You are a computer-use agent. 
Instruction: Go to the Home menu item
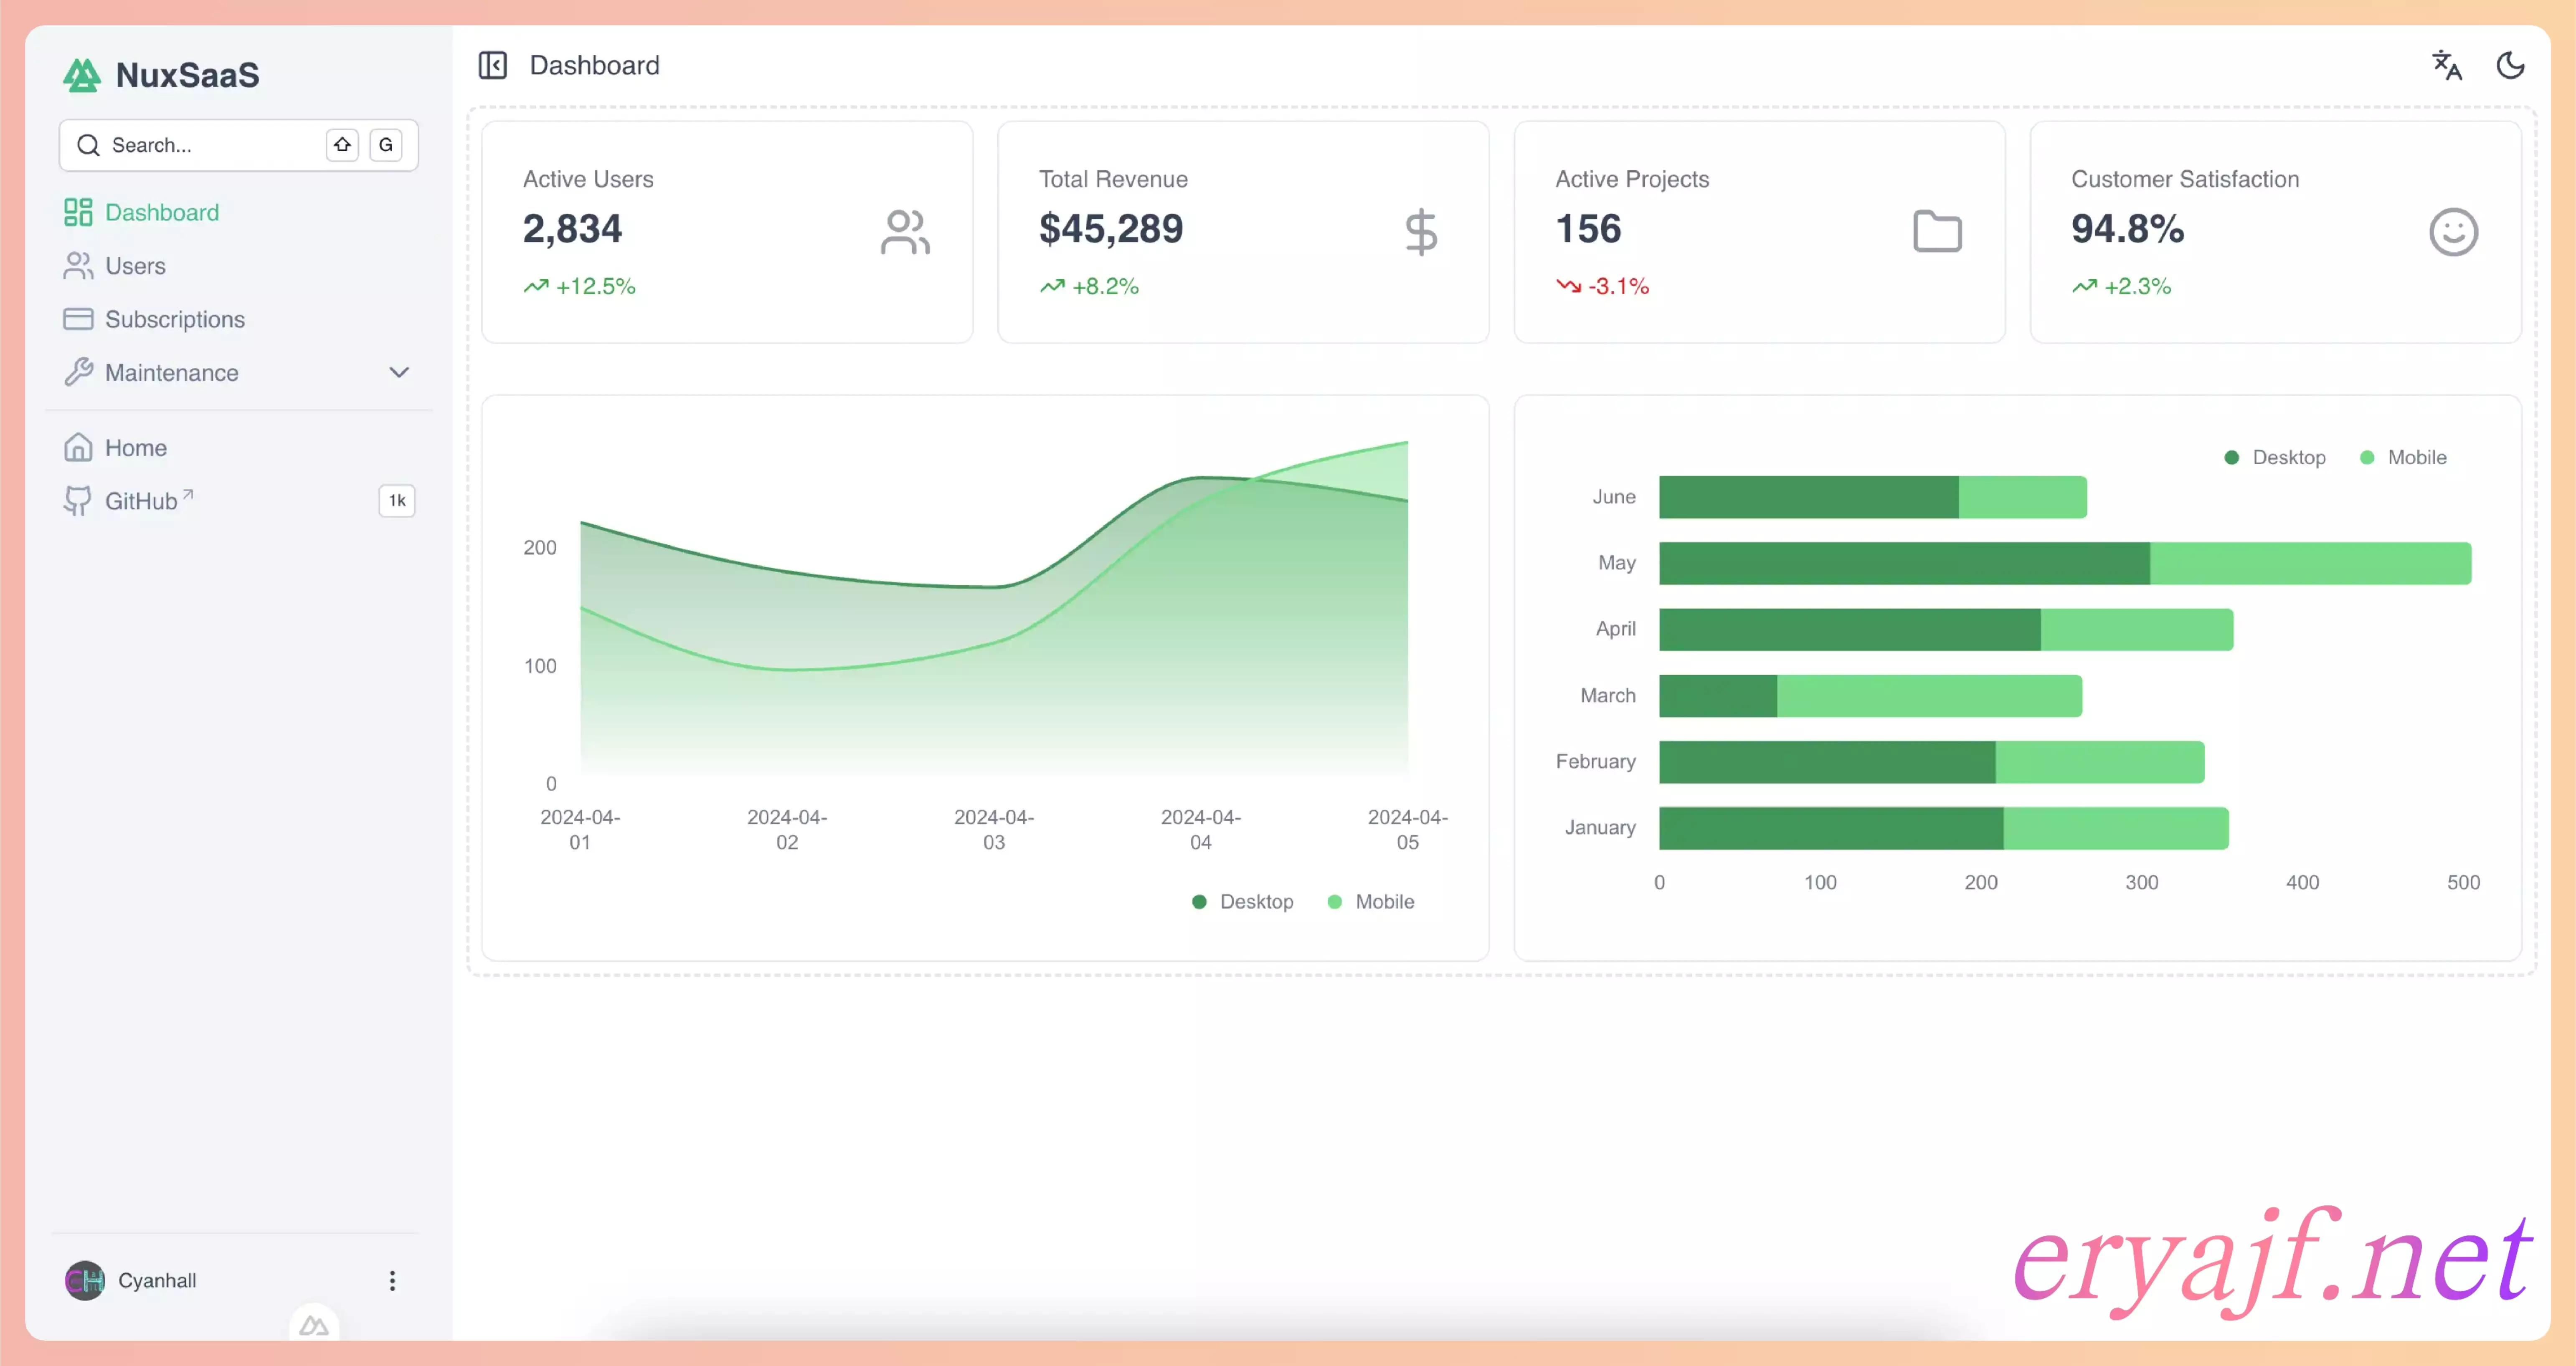click(x=238, y=448)
